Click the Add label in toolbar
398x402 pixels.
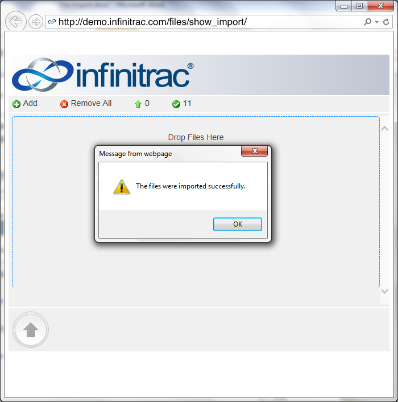[30, 103]
